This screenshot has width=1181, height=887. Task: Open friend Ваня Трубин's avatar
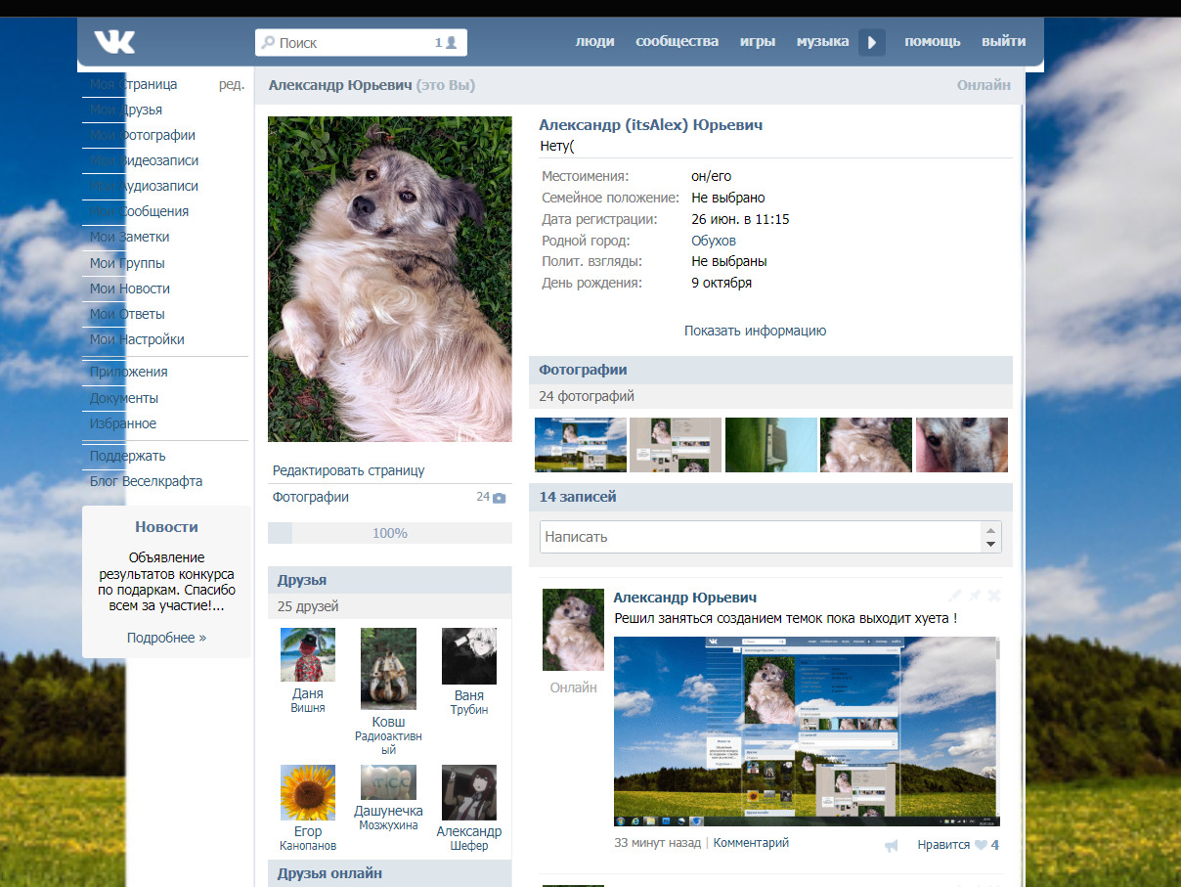pos(469,655)
